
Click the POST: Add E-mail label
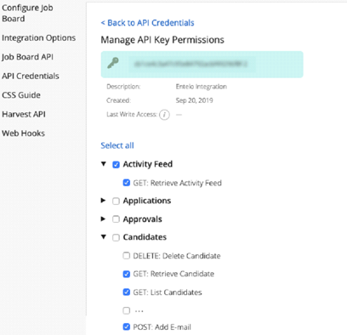pyautogui.click(x=162, y=327)
